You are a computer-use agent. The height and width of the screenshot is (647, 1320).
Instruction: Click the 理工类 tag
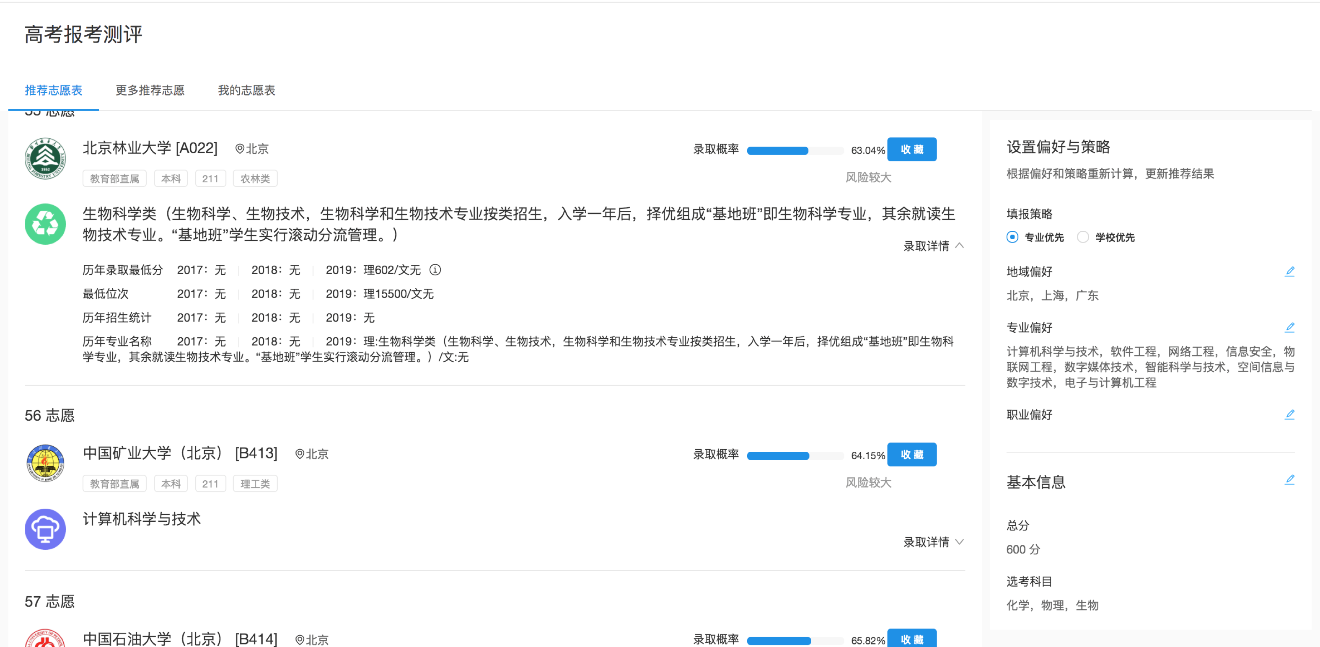coord(255,484)
